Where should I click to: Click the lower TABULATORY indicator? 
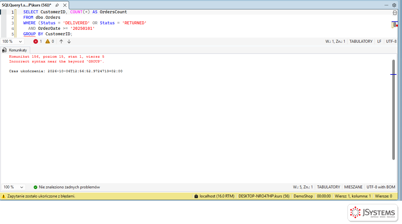tap(328, 187)
